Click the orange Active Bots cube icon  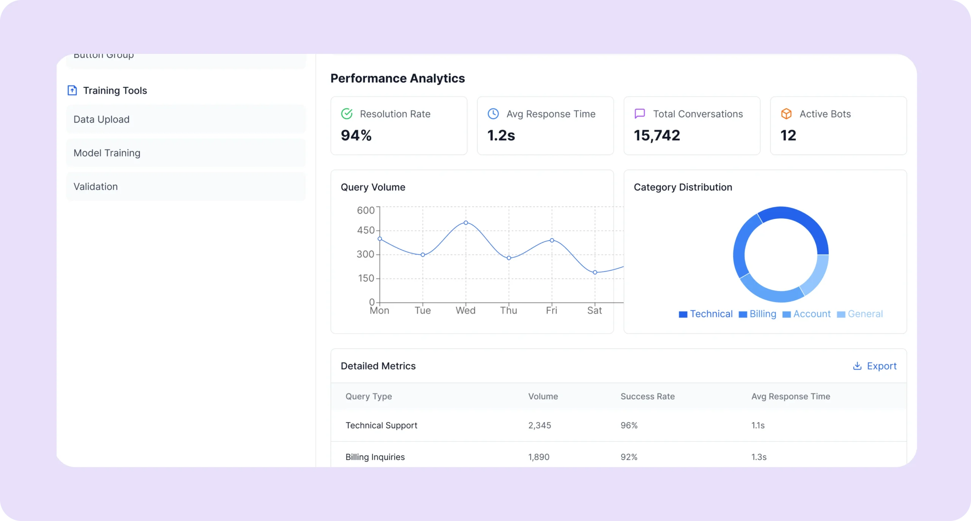(x=786, y=114)
